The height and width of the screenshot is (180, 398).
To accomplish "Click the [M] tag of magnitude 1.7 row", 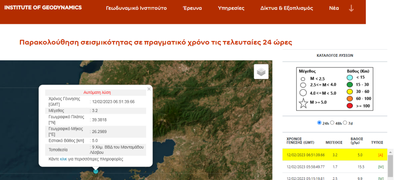I will (381, 167).
